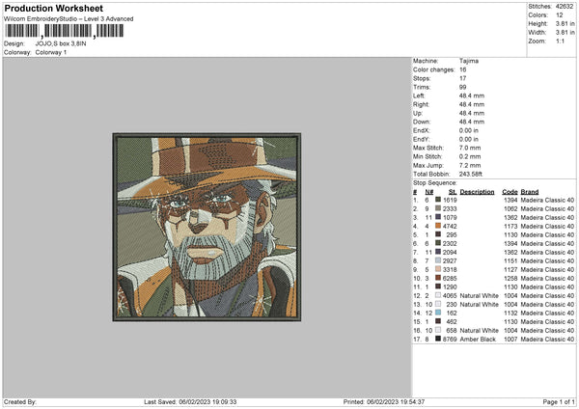This screenshot has width=579, height=409.
Task: Click the min stitch value '0.2 mm'
Action: coord(470,156)
